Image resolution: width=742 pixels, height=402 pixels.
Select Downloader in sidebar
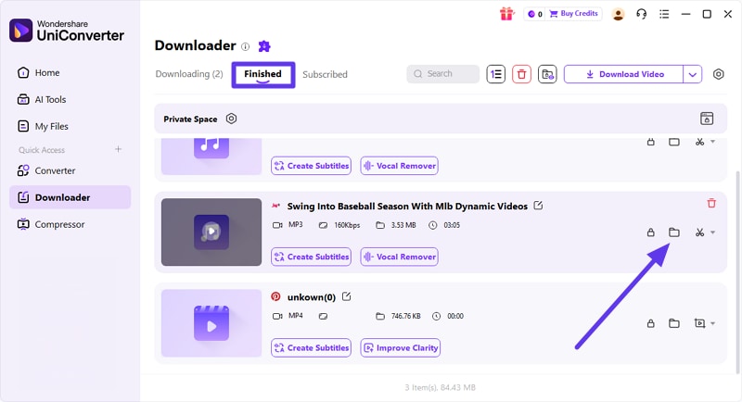(70, 197)
